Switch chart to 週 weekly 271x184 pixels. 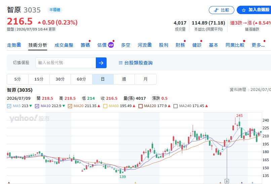click(124, 79)
